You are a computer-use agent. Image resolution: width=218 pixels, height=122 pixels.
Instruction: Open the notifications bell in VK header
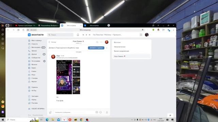(x=78, y=35)
